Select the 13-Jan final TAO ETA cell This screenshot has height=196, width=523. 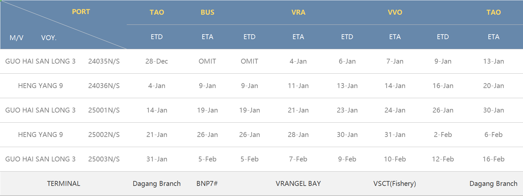point(494,61)
